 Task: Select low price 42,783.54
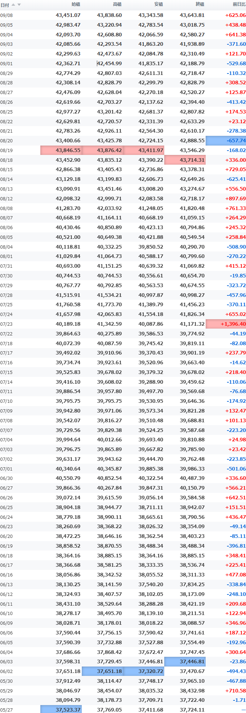(151, 25)
